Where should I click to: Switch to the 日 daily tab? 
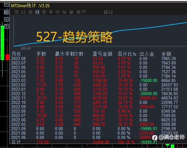23,12
